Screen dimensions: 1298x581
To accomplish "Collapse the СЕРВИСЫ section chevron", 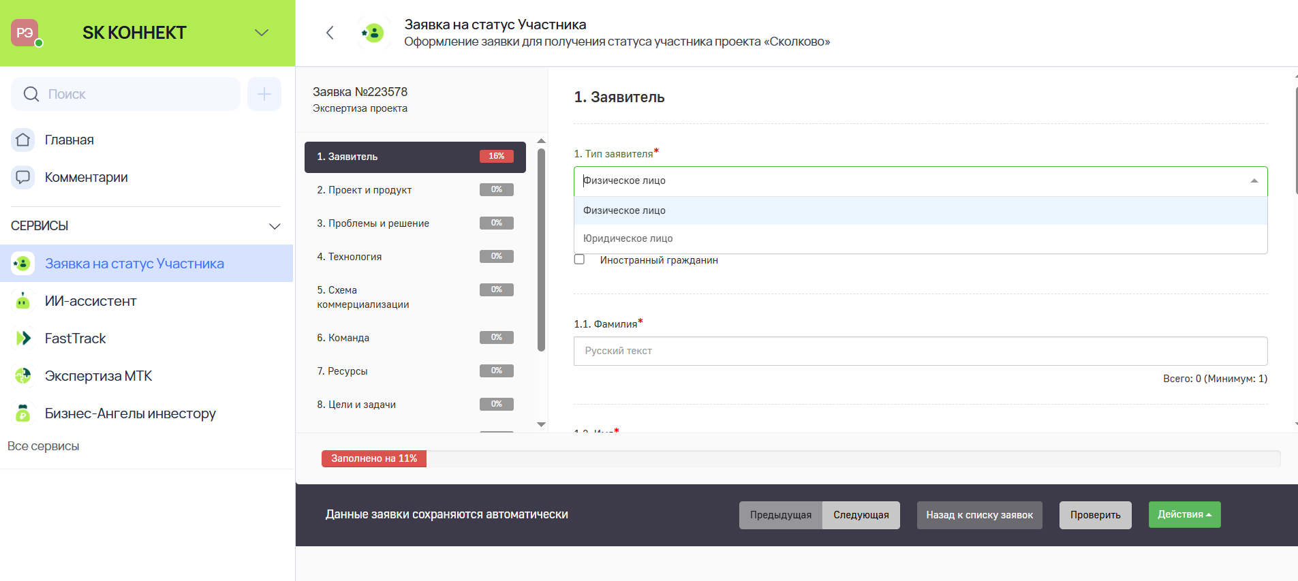I will tap(275, 226).
